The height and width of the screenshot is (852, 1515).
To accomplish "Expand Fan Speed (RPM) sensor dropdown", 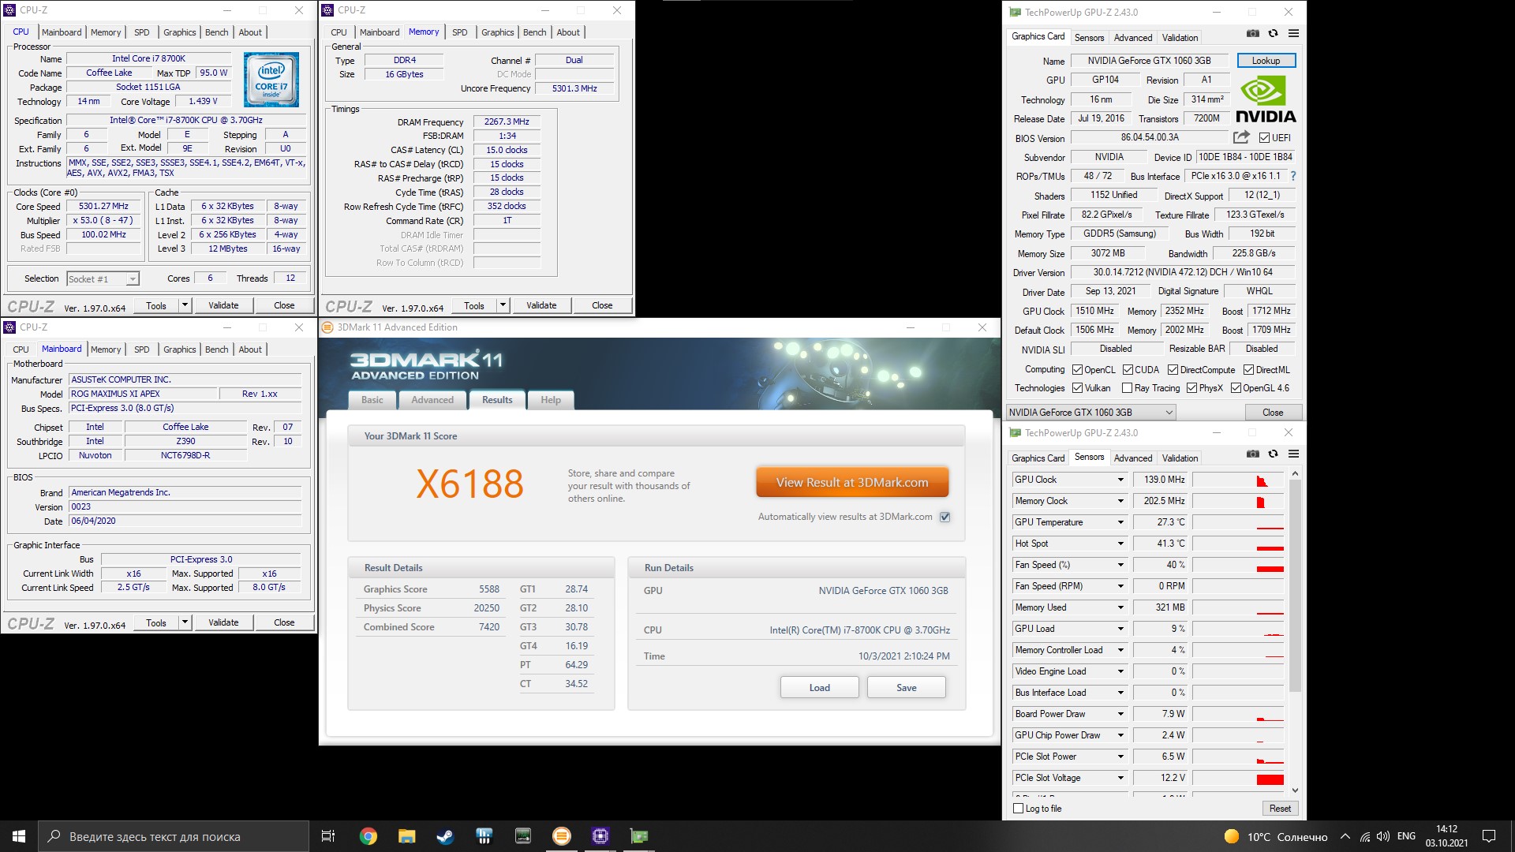I will (x=1120, y=586).
